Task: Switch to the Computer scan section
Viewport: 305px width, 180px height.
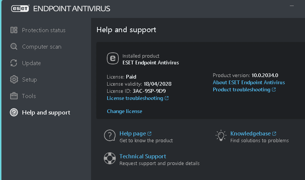Action: (x=42, y=47)
